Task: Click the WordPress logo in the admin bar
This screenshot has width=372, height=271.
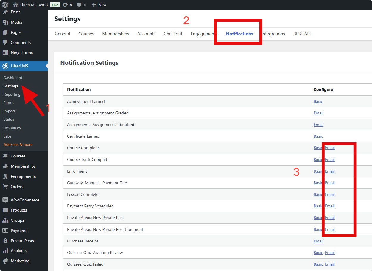Action: pyautogui.click(x=4, y=4)
